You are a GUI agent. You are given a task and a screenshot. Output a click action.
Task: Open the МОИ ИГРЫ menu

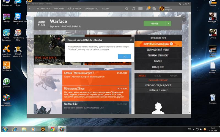(x=59, y=9)
